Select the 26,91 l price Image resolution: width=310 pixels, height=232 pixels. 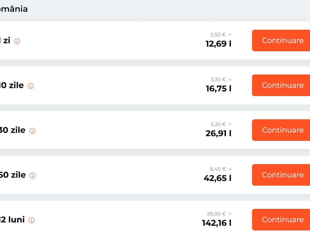pos(218,134)
